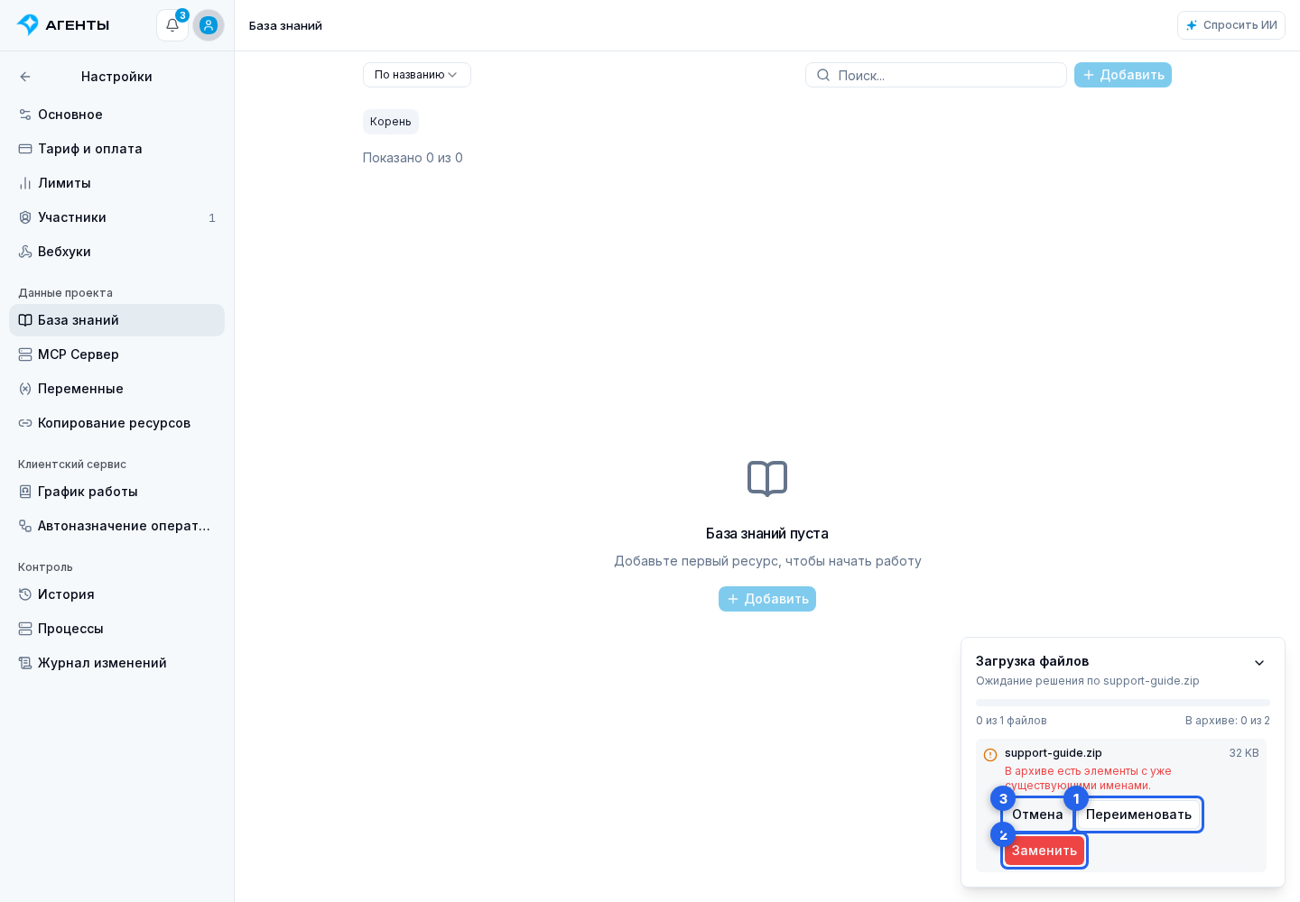The image size is (1300, 902).
Task: Click Отмена to cancel the upload
Action: [1037, 815]
